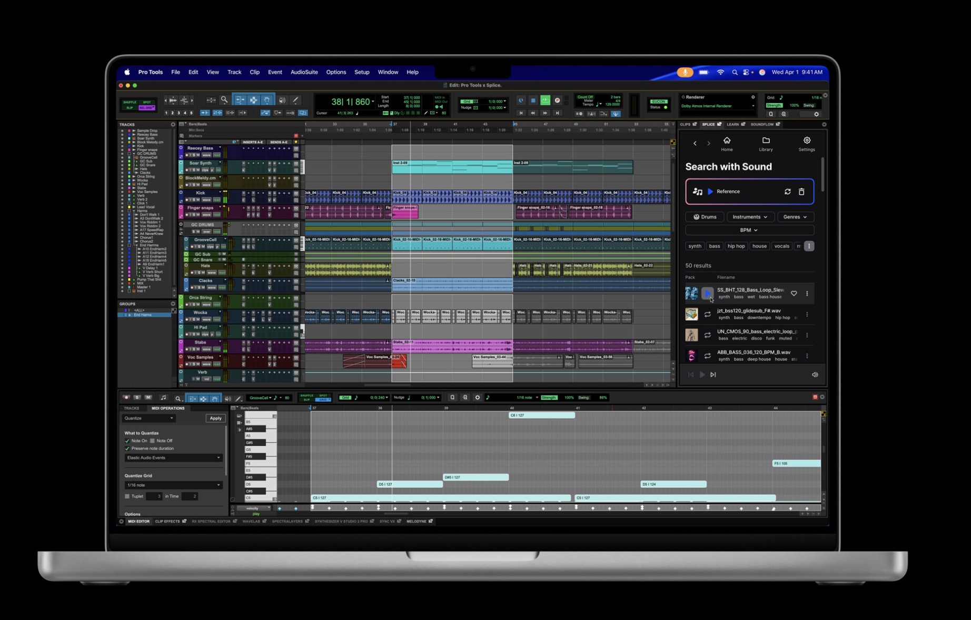Refresh the Reference sound search
Screen dimensions: 971x620
coord(787,192)
